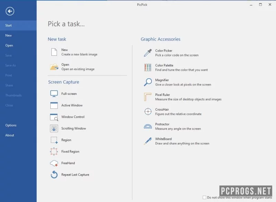The width and height of the screenshot is (276, 202).
Task: Click the 'Color Palette' title
Action: point(164,65)
